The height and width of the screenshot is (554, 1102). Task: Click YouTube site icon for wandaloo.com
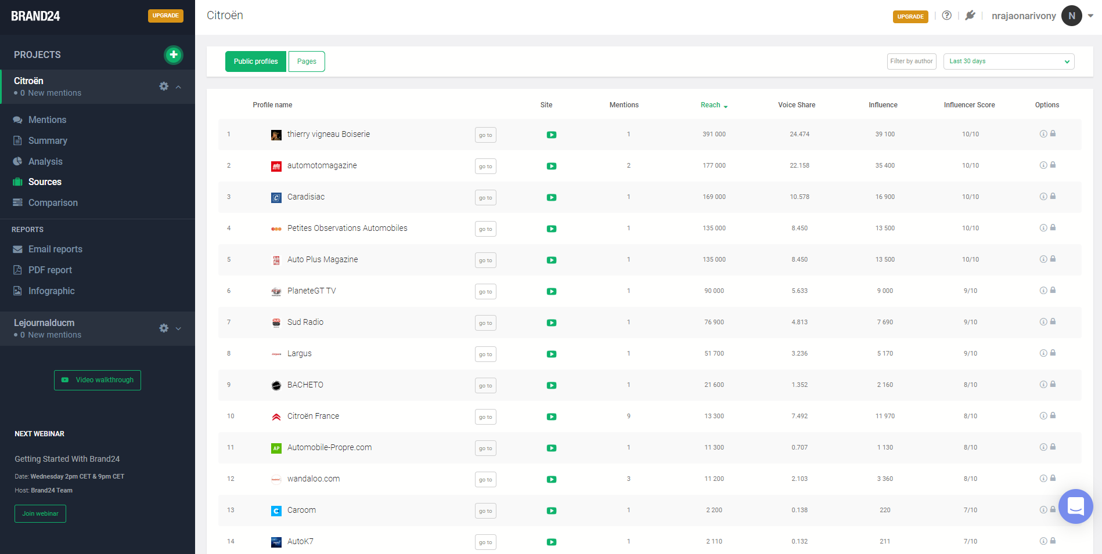(x=552, y=479)
